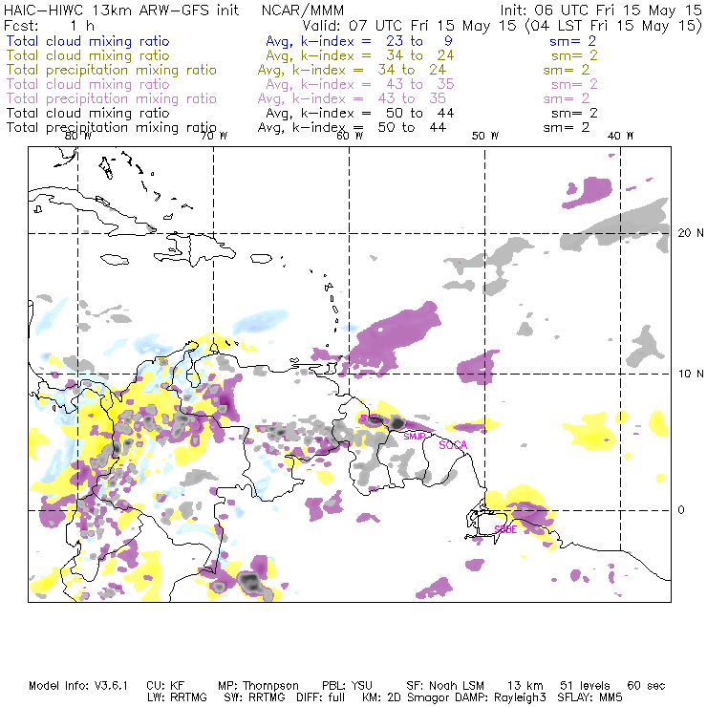Image resolution: width=707 pixels, height=707 pixels.
Task: Click the 'SFLAY: MM5' text
Action: coord(589,697)
